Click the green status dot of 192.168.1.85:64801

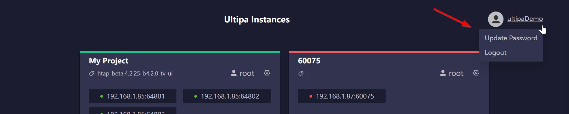coord(102,96)
